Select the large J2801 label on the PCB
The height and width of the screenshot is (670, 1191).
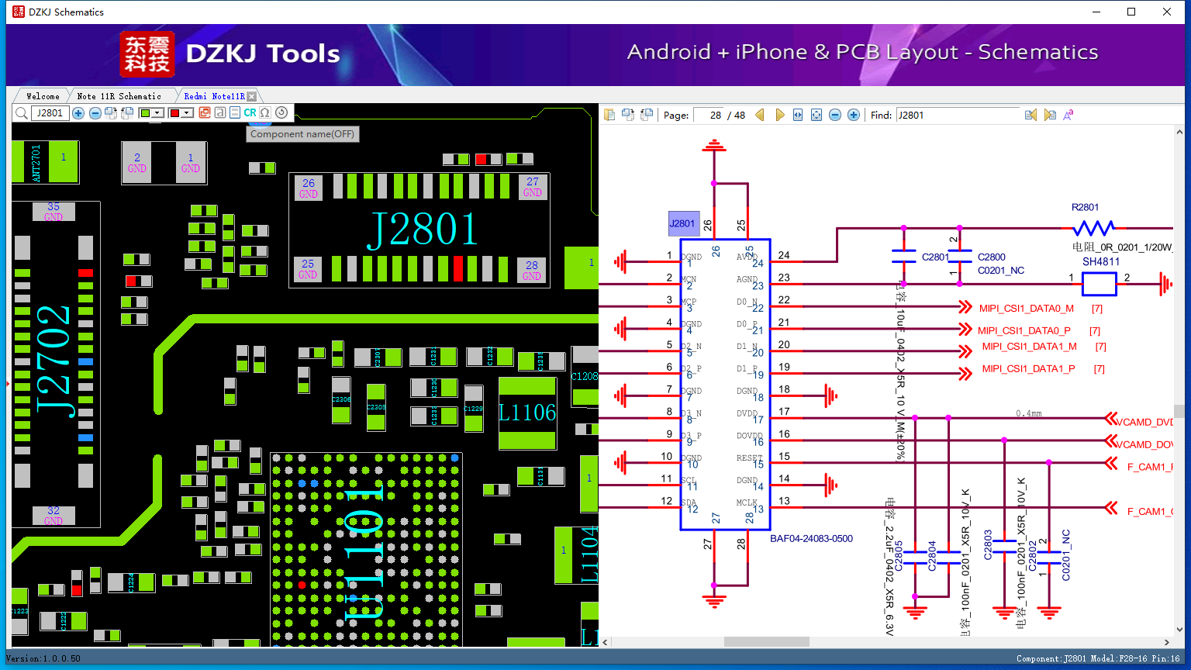point(423,229)
